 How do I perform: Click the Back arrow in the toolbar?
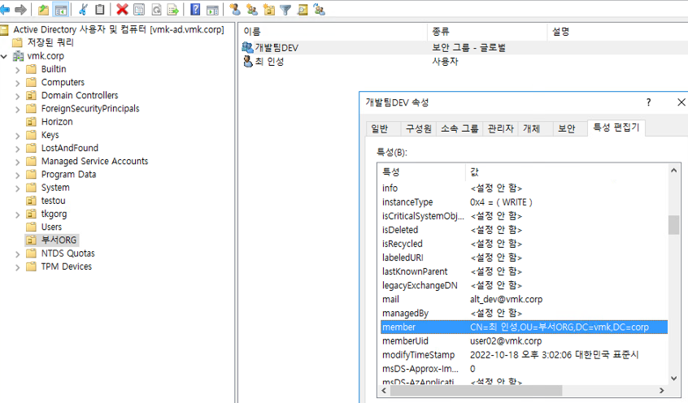click(5, 9)
